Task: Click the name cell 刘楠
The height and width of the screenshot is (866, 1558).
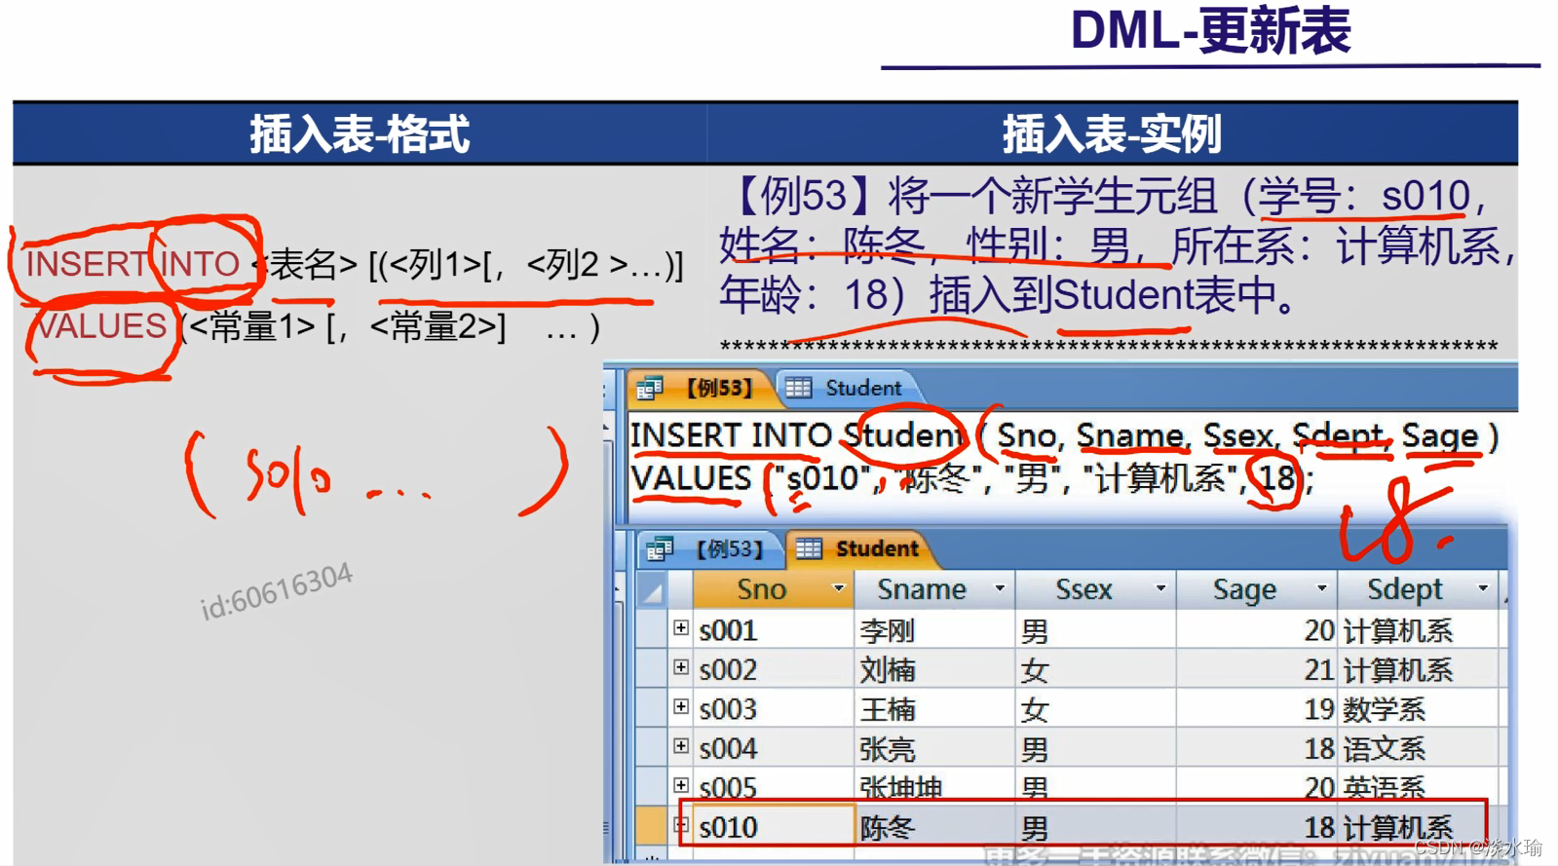Action: pos(934,669)
